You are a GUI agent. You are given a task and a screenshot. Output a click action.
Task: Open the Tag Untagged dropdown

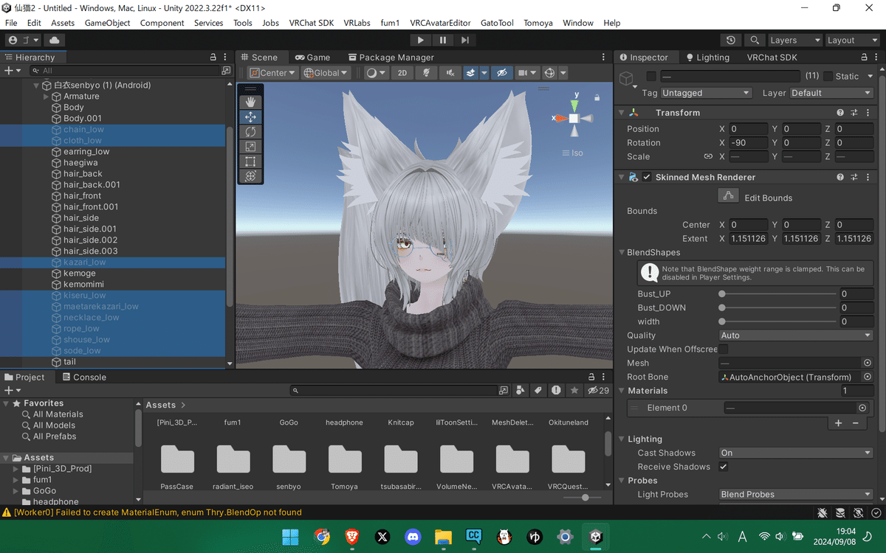pos(706,93)
